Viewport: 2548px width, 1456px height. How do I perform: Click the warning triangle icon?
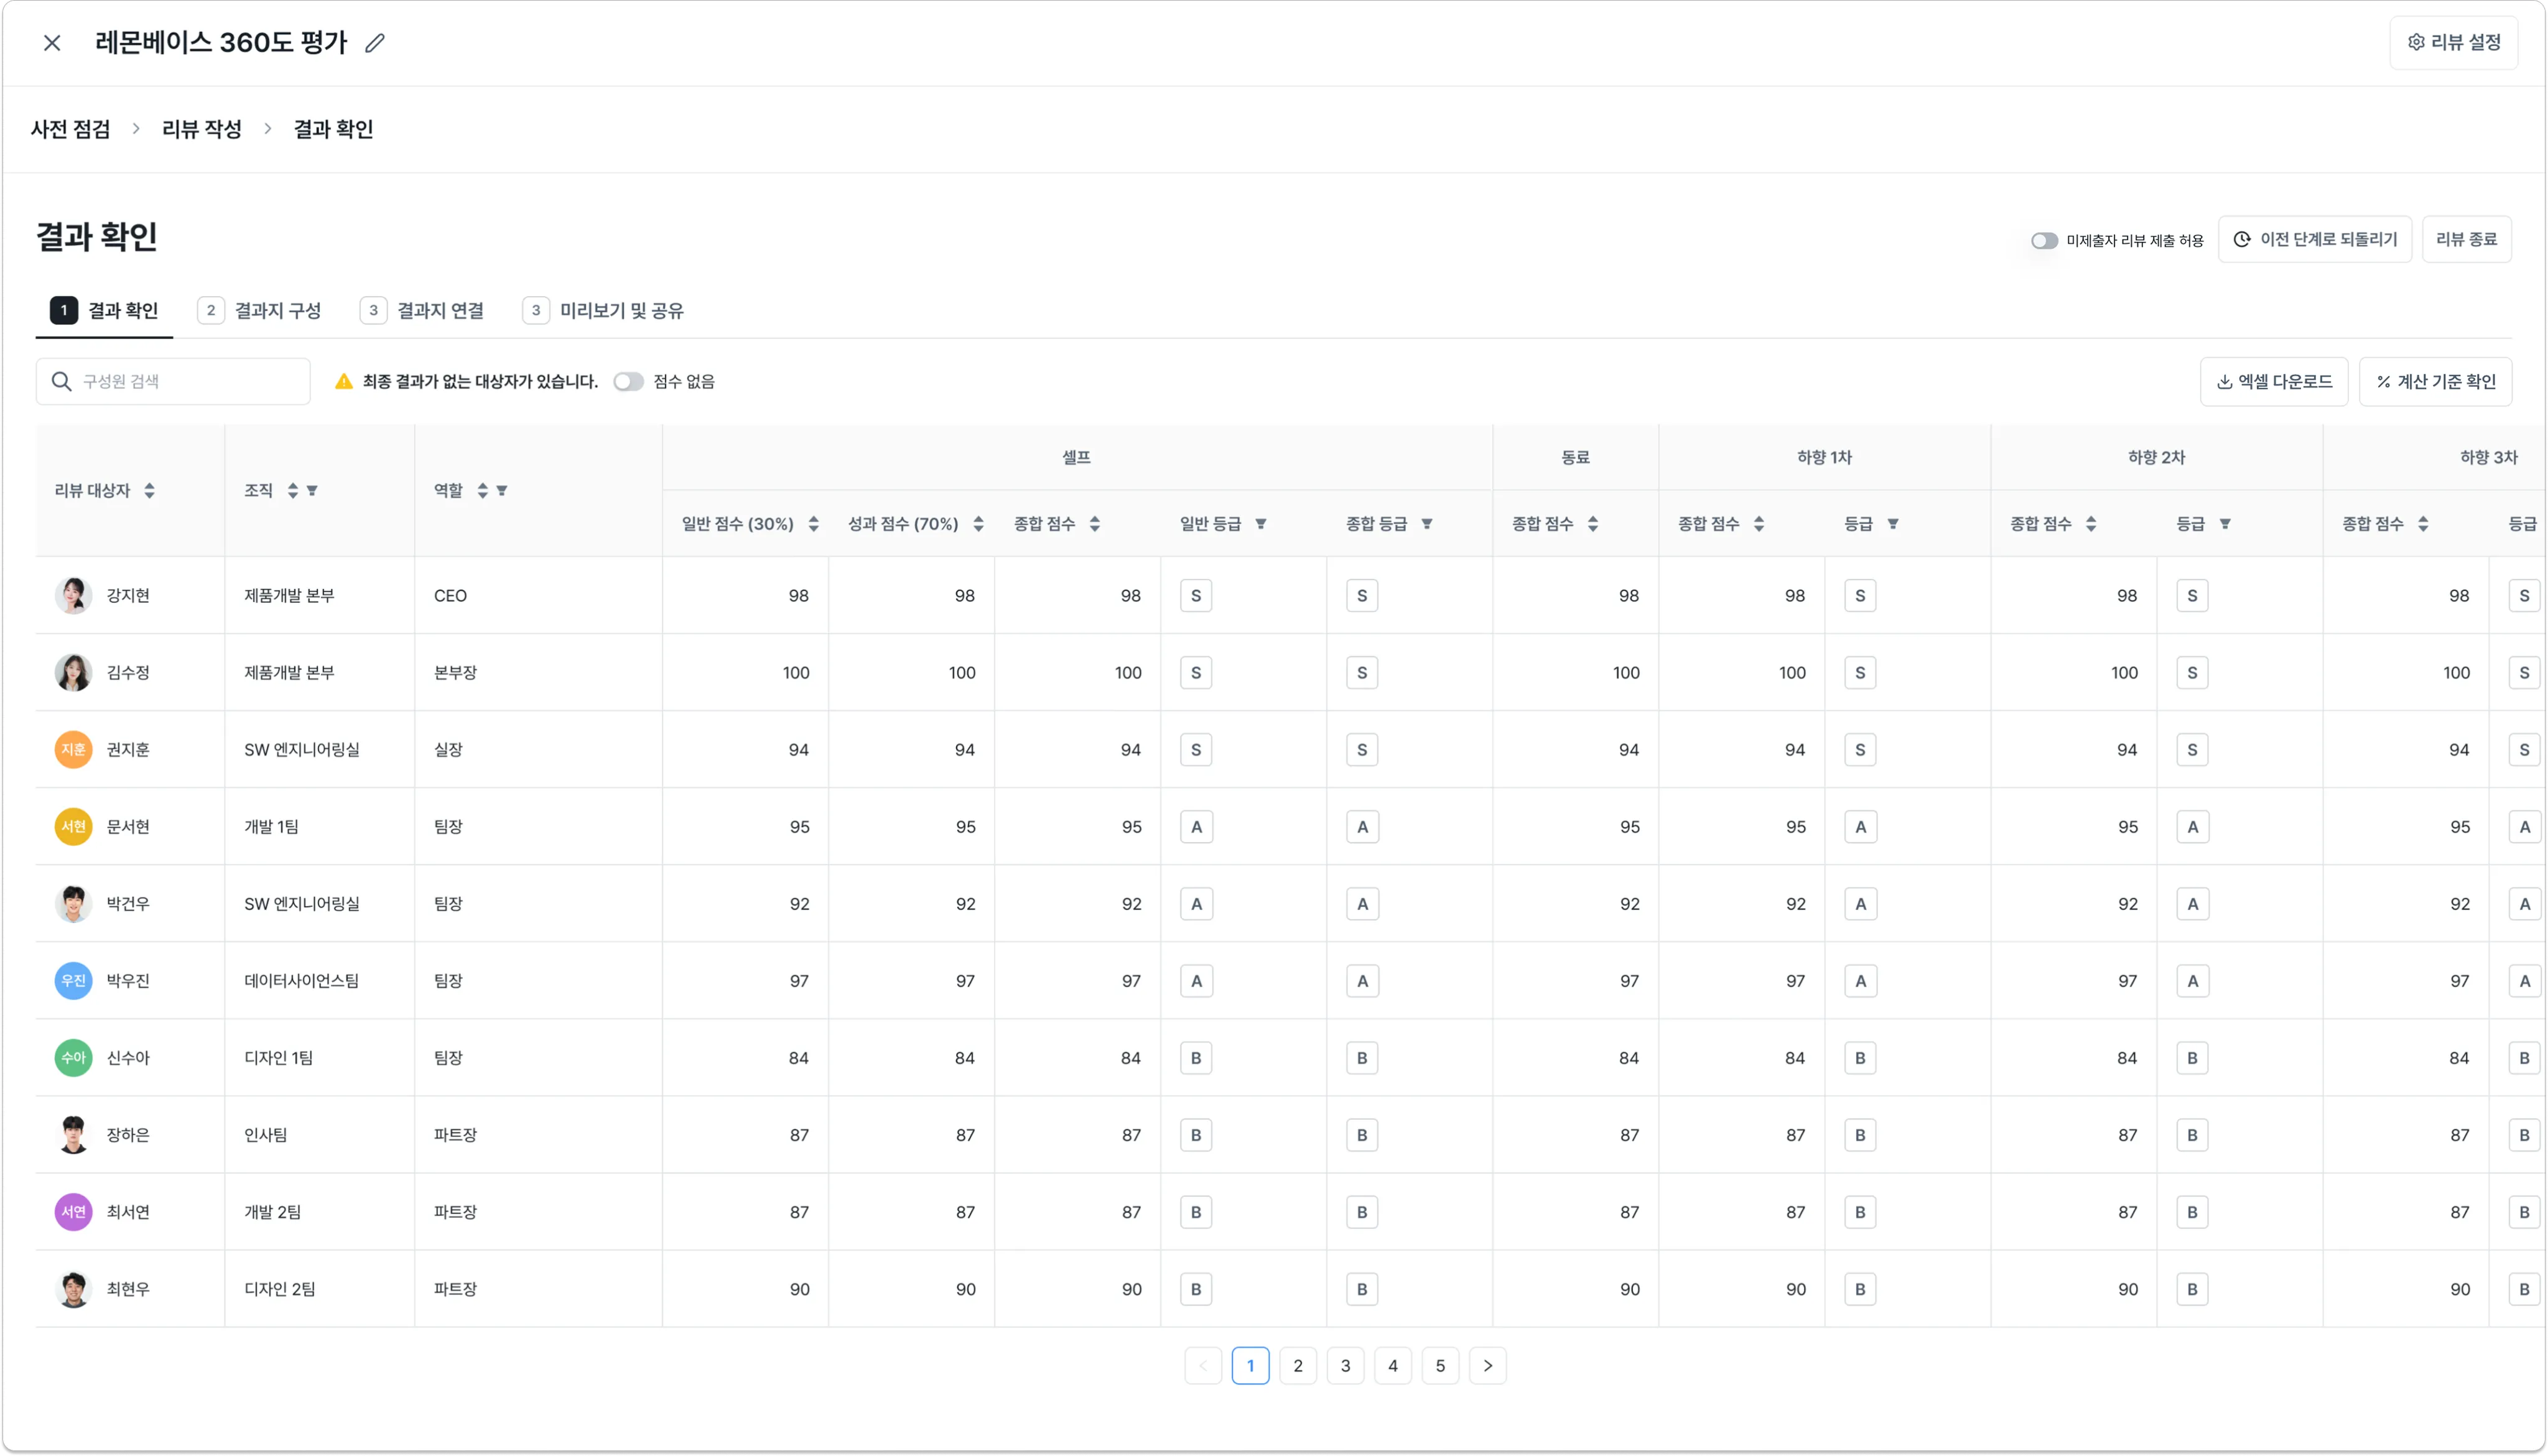[x=344, y=382]
